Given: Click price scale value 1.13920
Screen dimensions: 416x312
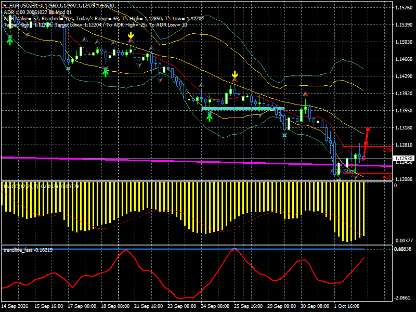Looking at the screenshot, I should click(x=404, y=94).
